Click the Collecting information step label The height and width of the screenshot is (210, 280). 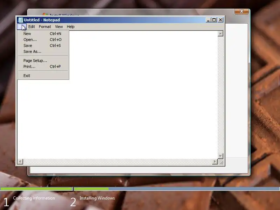tap(34, 198)
